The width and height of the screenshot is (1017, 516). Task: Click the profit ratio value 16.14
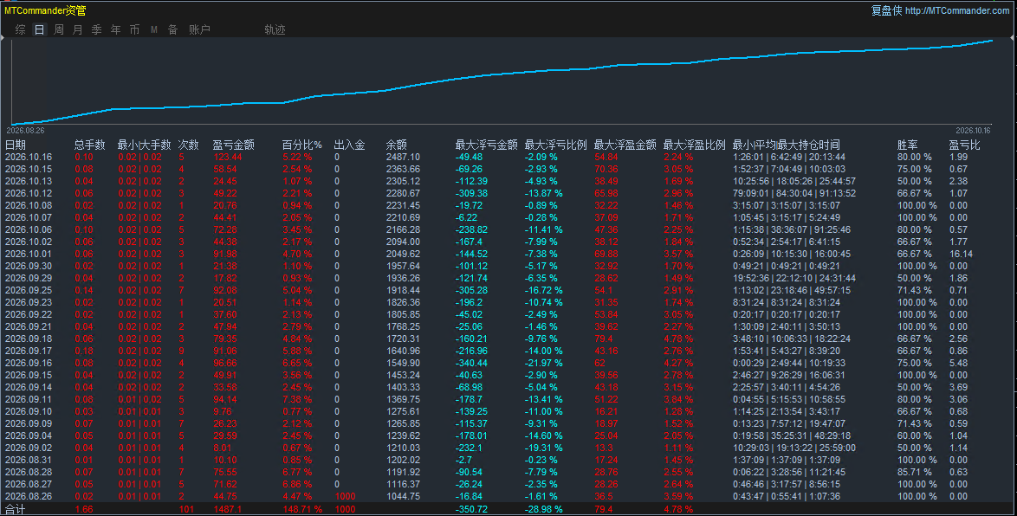pos(962,255)
